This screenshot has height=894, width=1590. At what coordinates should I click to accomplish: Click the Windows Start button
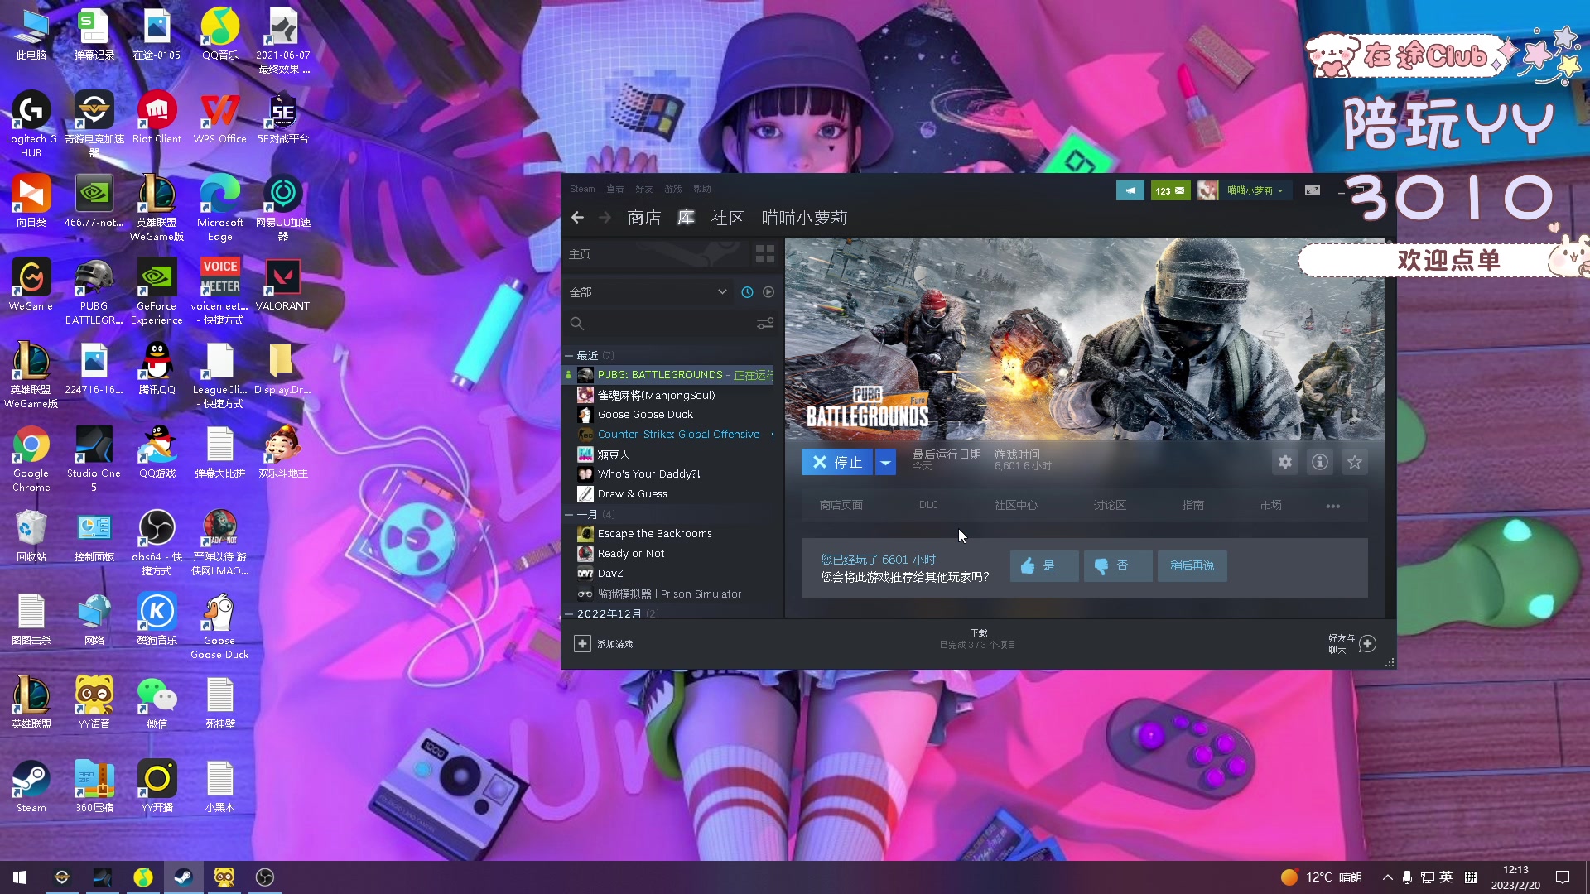click(20, 877)
